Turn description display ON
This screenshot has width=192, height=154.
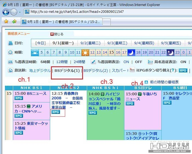[126, 62]
